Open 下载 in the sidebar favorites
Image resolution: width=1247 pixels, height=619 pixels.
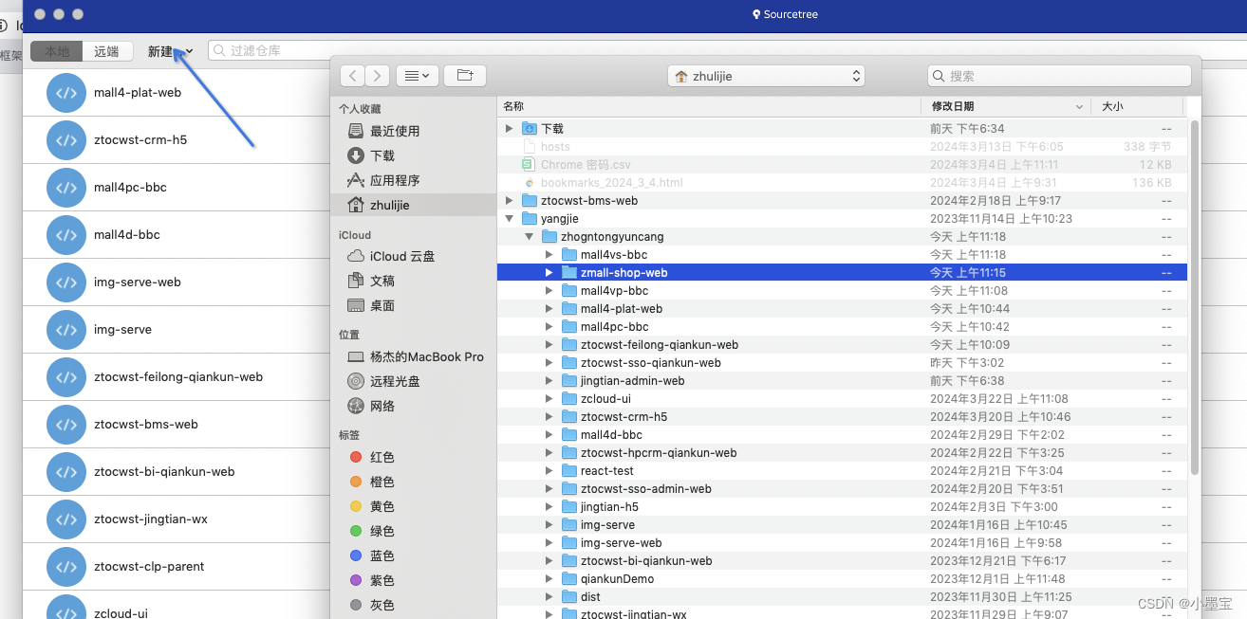[x=383, y=155]
